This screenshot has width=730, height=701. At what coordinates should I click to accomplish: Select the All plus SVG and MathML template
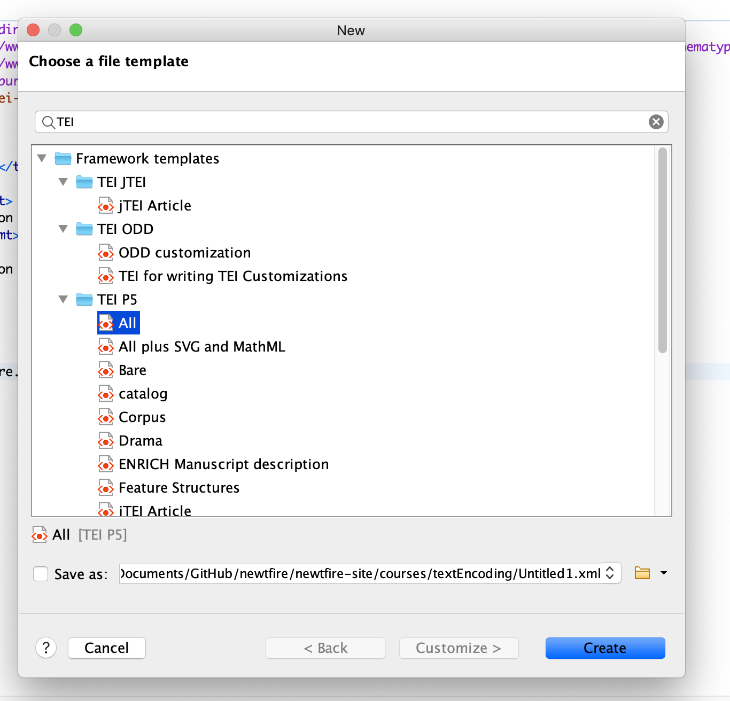[x=202, y=346]
